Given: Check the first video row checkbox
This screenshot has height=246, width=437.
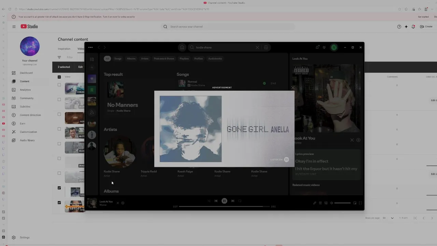Looking at the screenshot, I should (x=59, y=85).
